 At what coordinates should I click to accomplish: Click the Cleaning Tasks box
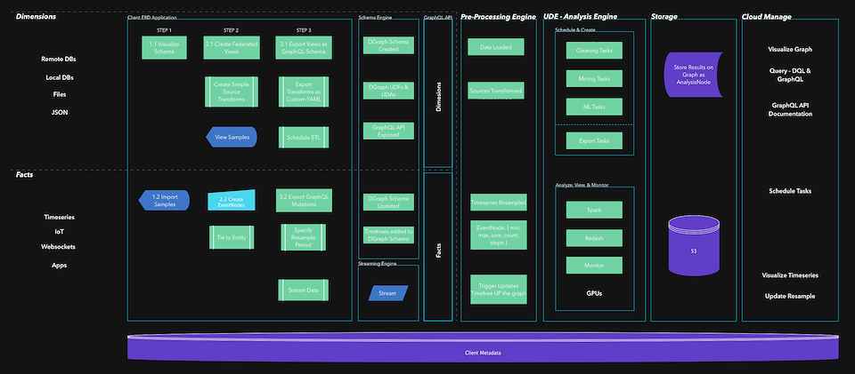[594, 50]
